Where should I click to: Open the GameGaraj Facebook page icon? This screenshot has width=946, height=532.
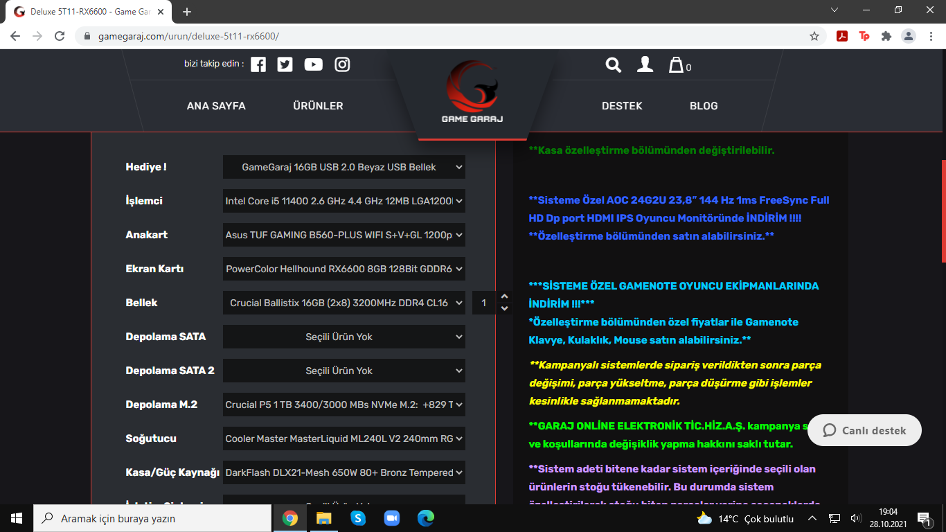258,64
